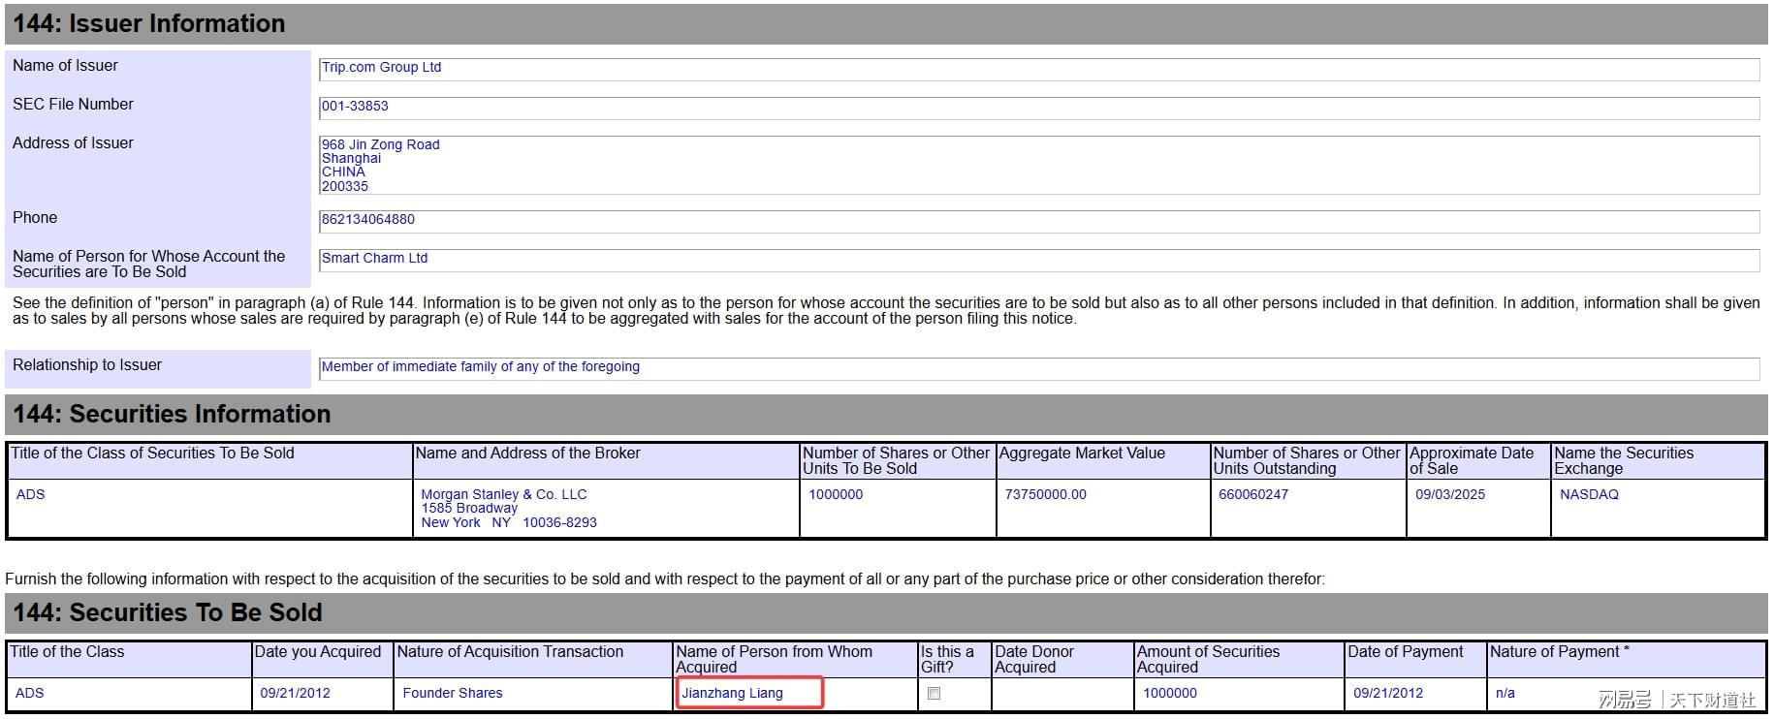1774x719 pixels.
Task: Click the Nature of Payment n/a cell
Action: pyautogui.click(x=1505, y=694)
